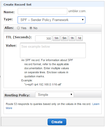Click the Create button
Image resolution: width=105 pixels, height=127 pixels.
coord(57,122)
